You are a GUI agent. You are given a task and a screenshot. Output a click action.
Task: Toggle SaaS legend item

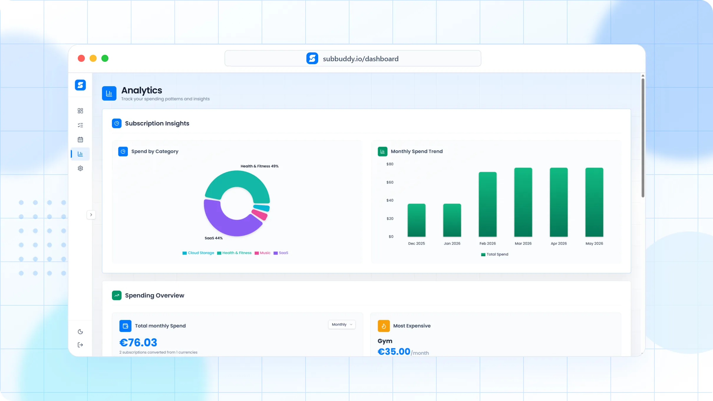[x=281, y=253]
